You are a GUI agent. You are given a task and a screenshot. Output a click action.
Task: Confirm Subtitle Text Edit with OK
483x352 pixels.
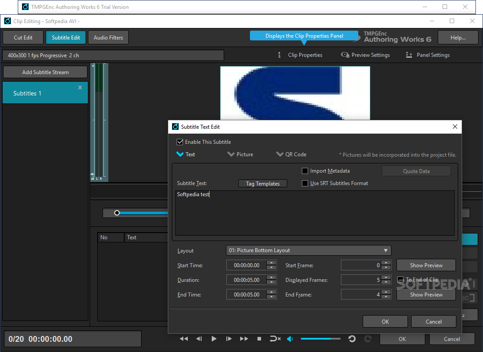[385, 321]
